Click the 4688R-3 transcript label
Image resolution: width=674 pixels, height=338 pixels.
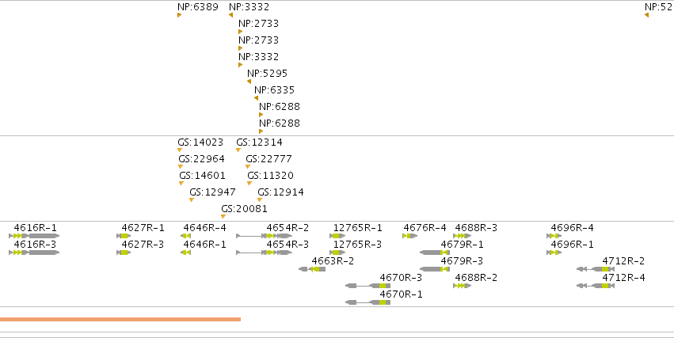click(476, 228)
